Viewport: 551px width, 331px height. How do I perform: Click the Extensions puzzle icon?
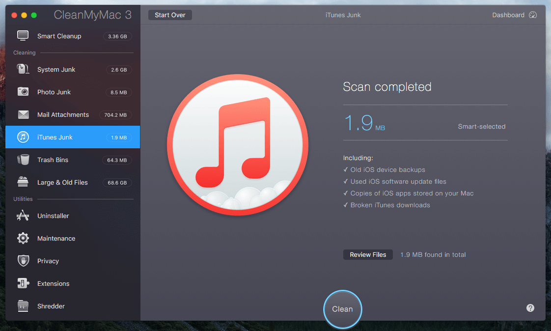[23, 283]
